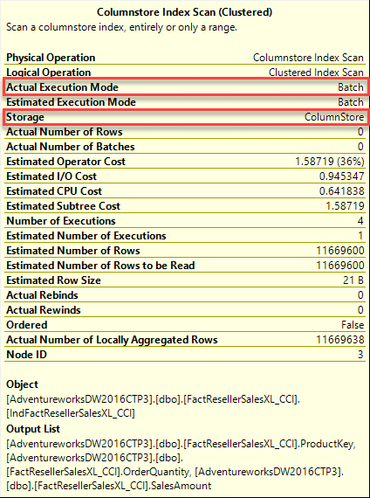This screenshot has height=498, width=370.
Task: Select the Estimated Subtree Cost row
Action: click(185, 206)
